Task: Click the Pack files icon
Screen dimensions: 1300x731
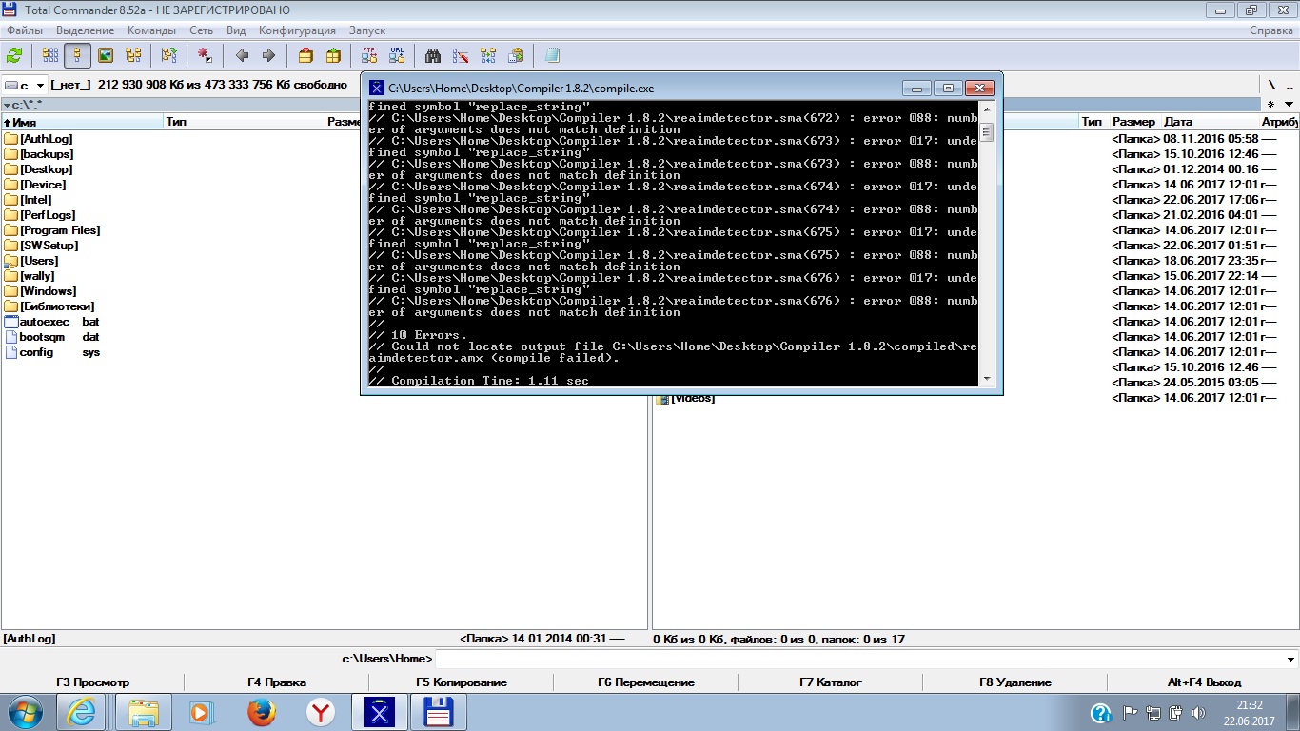Action: tap(305, 55)
